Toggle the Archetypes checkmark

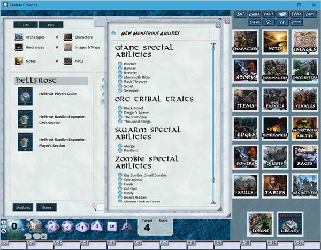(56, 37)
